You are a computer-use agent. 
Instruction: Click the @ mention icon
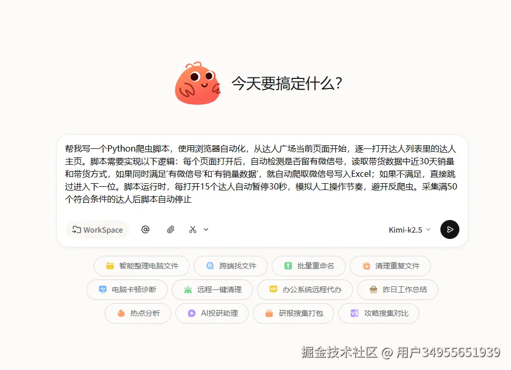[x=145, y=229]
